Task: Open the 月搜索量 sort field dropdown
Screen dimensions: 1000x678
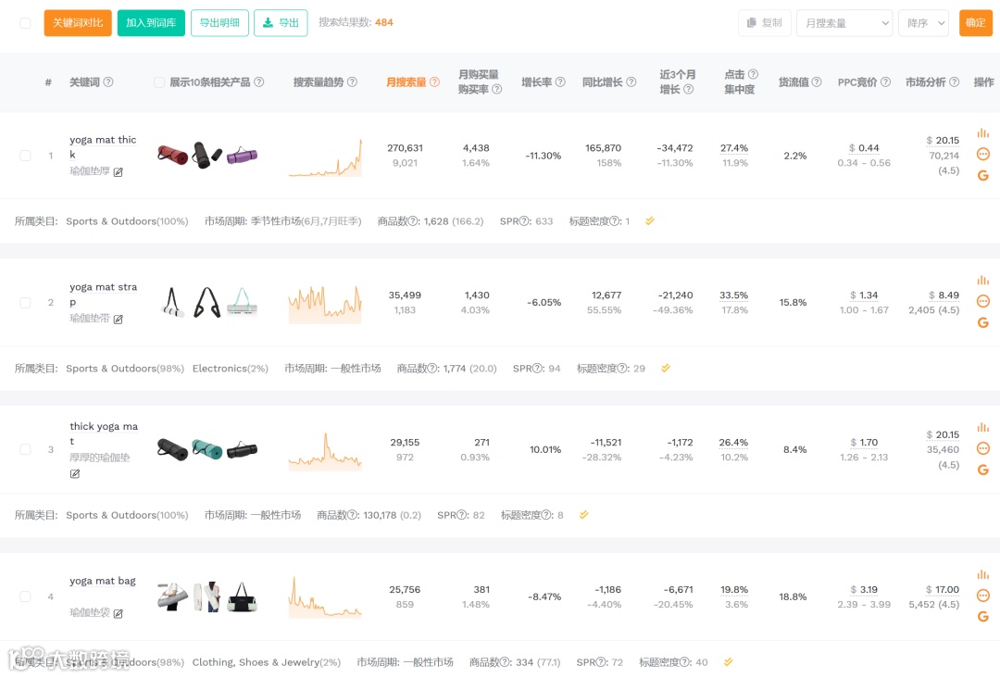Action: pos(843,23)
